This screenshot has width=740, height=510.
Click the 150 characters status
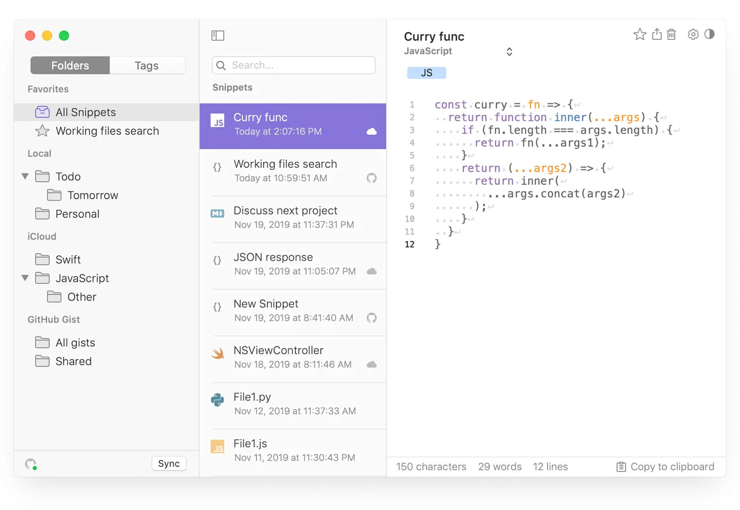(x=431, y=467)
